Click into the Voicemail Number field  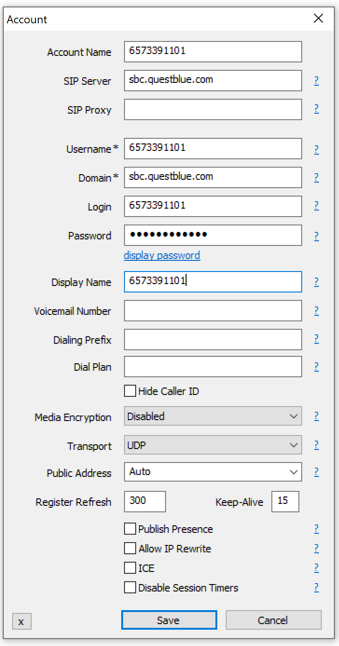click(x=213, y=311)
